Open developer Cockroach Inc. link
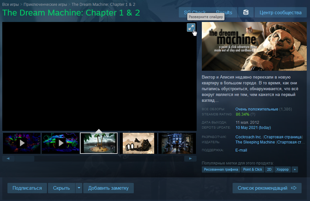Viewport: 310px width, 201px height. tap(248, 137)
